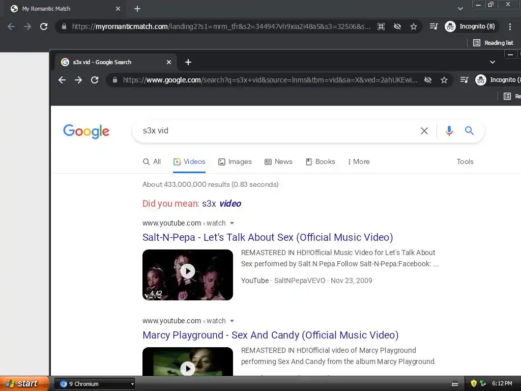This screenshot has height=391, width=521.
Task: Play the Salt-N-Pepa video thumbnail
Action: [188, 275]
